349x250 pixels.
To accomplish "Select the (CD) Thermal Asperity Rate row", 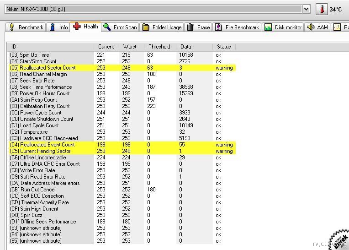I will tap(122, 202).
